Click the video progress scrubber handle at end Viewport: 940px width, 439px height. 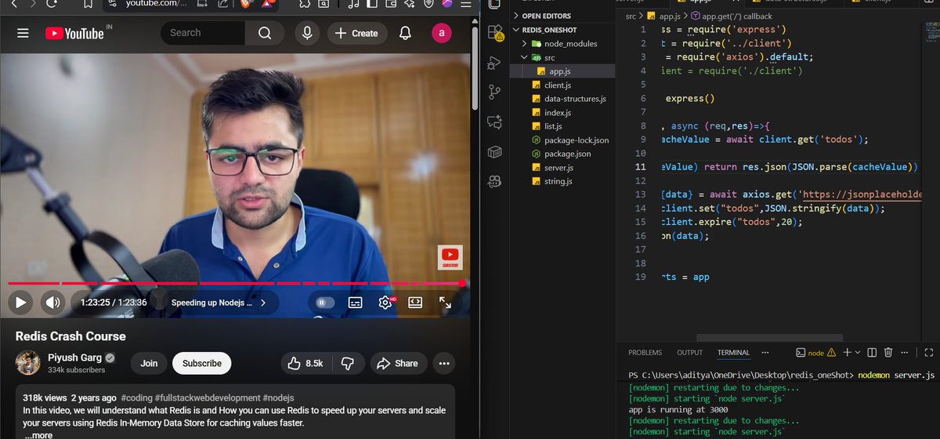[462, 283]
